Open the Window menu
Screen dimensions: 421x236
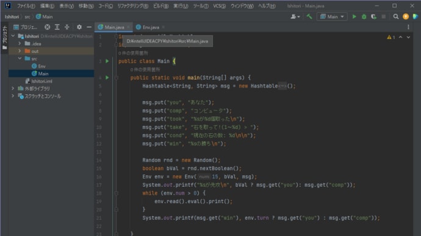pyautogui.click(x=242, y=6)
